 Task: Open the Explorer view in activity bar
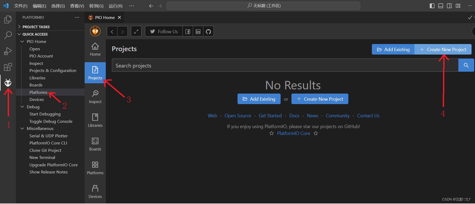[8, 19]
